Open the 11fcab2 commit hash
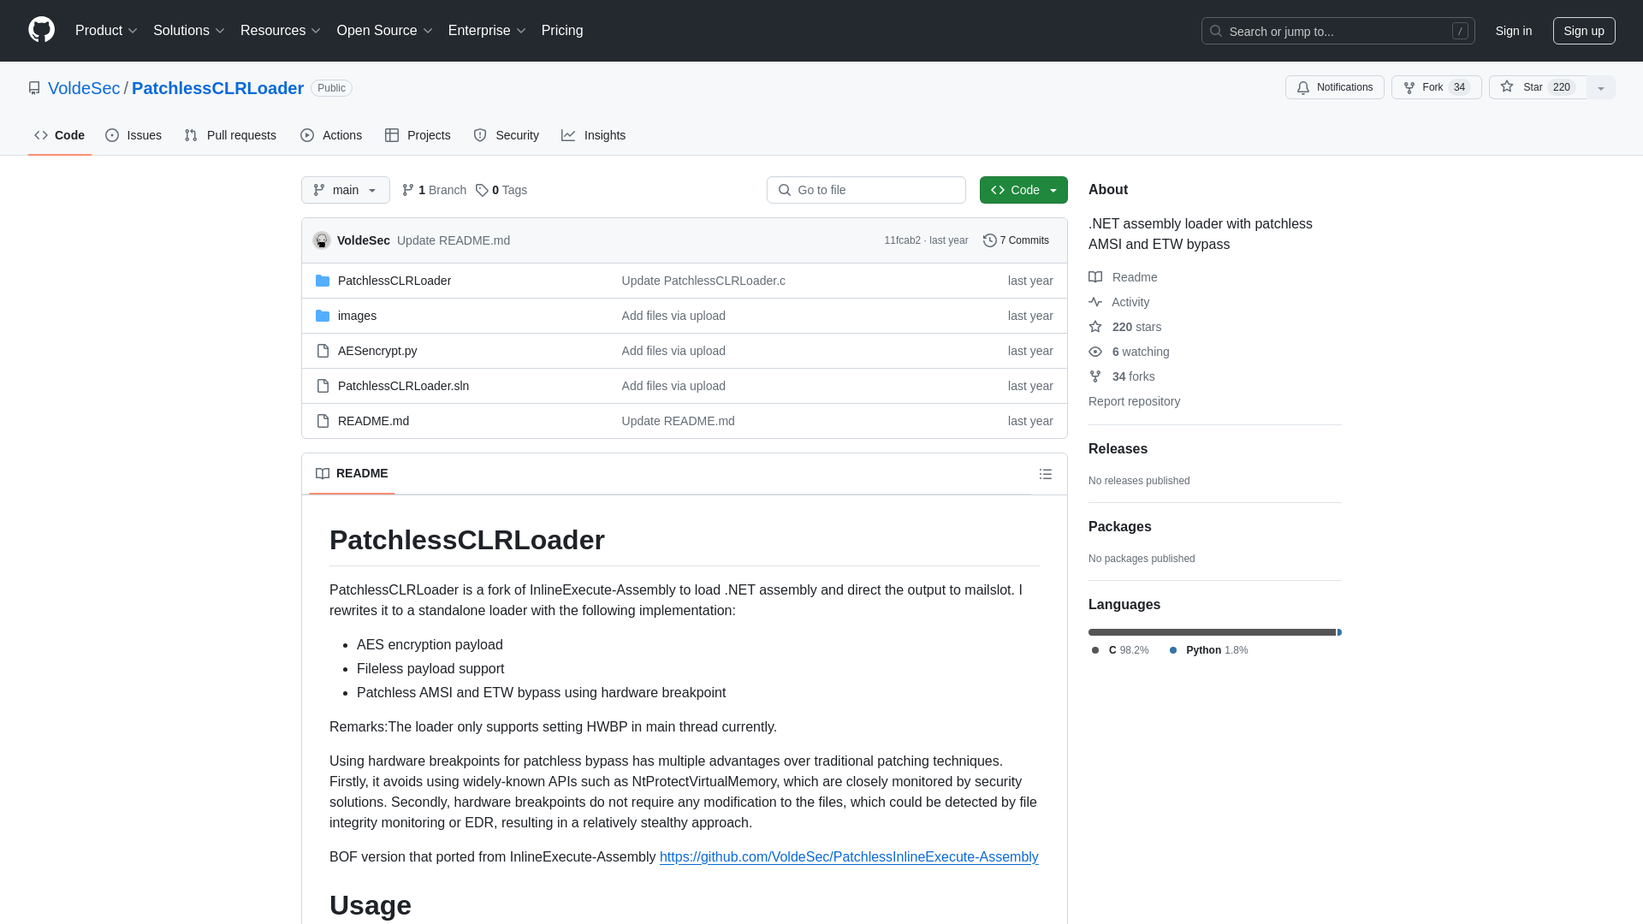Screen dimensions: 1643x924 point(902,240)
